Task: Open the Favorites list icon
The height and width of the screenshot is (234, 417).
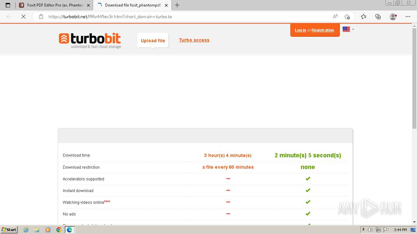Action: (363, 17)
